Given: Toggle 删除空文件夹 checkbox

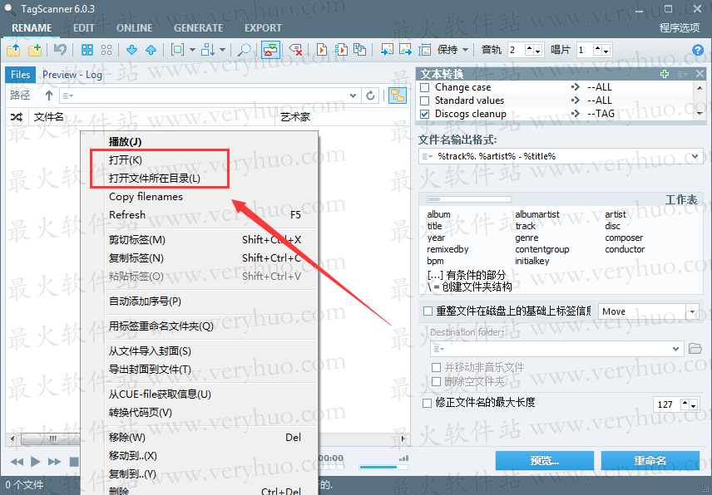Looking at the screenshot, I should point(437,382).
